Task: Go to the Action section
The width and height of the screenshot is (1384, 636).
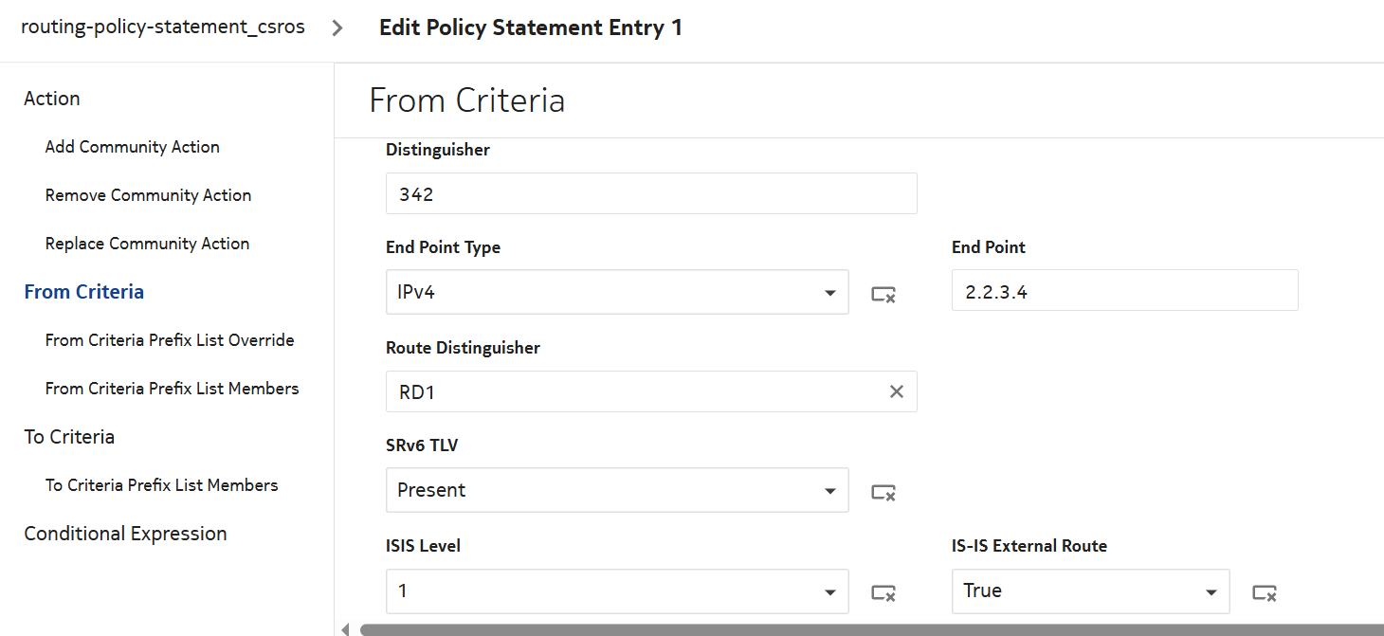Action: [52, 99]
